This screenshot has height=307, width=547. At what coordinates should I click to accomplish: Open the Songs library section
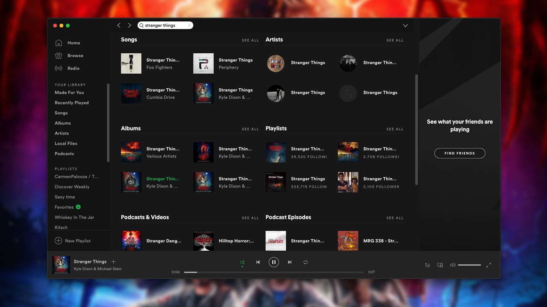tap(61, 113)
